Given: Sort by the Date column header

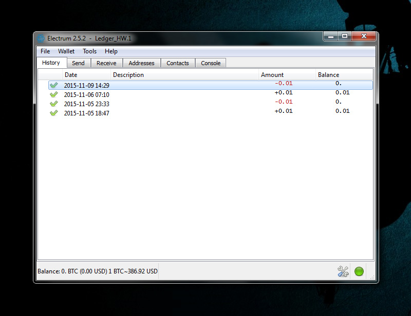Looking at the screenshot, I should pyautogui.click(x=86, y=75).
